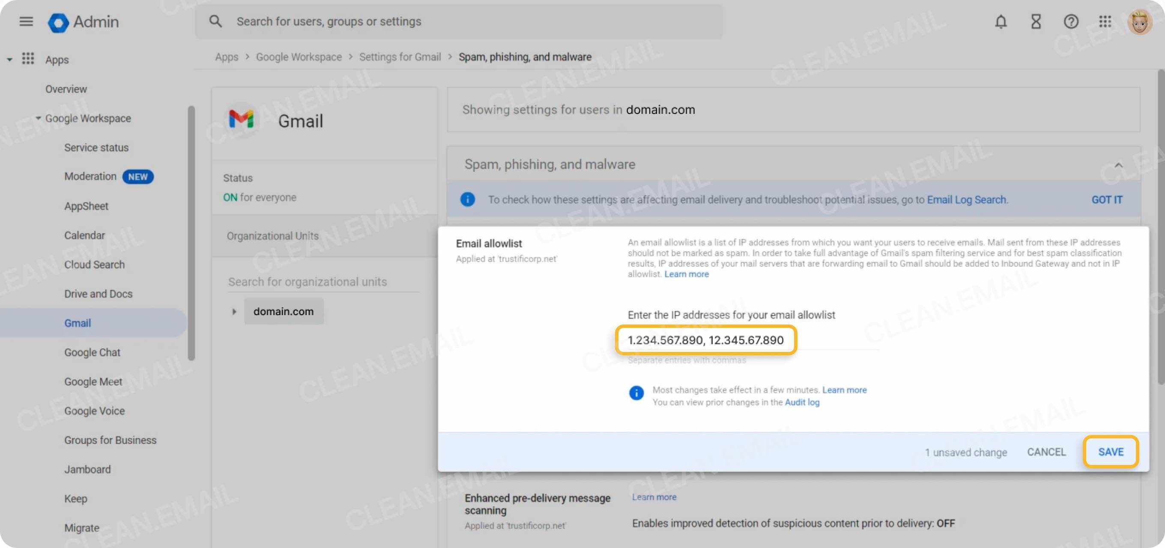
Task: Open Settings for Gmail breadcrumb
Action: click(400, 57)
